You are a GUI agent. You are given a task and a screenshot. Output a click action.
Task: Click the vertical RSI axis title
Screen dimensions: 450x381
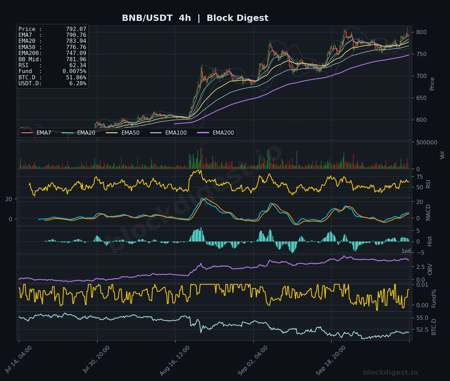coord(428,184)
